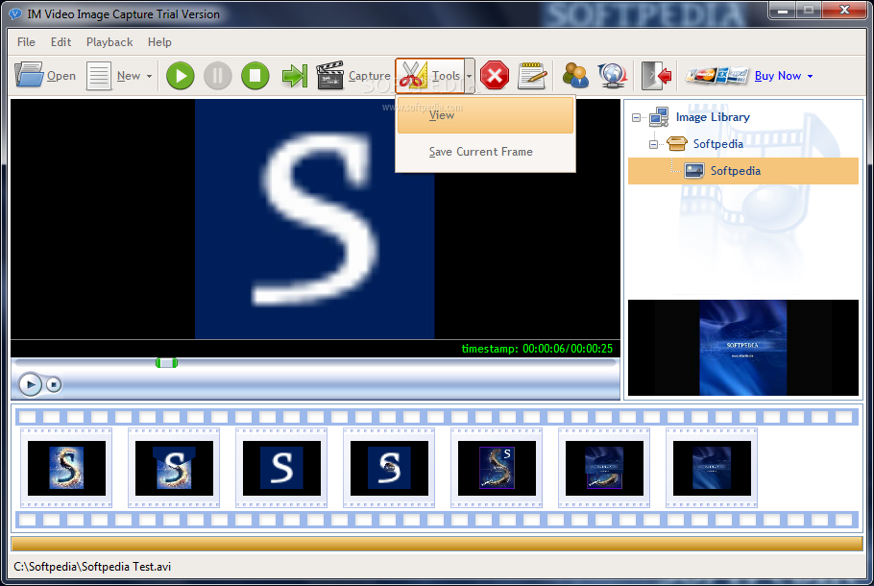Screen dimensions: 874x586
Task: Click the Image Library computer icon
Action: pyautogui.click(x=659, y=117)
